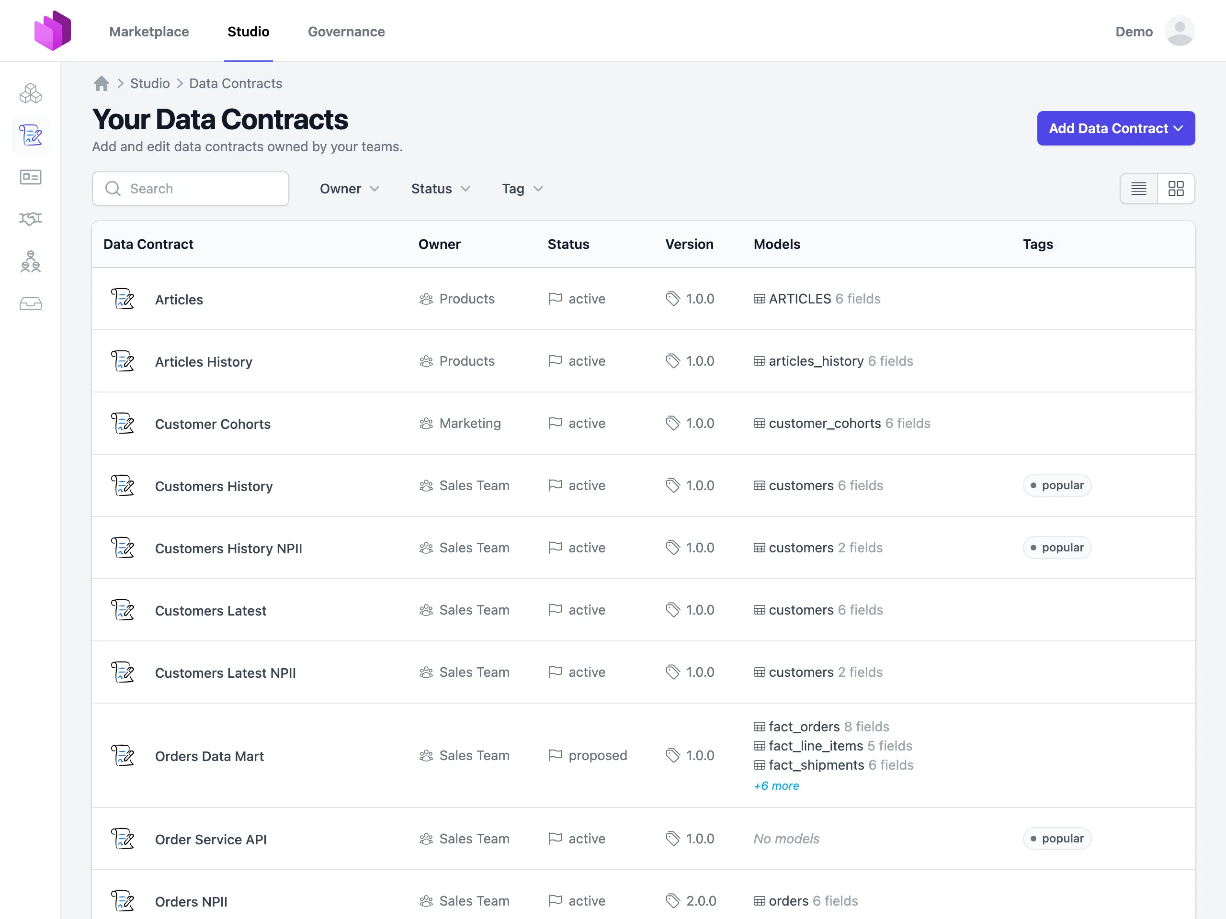Open the inbox tray sidebar icon
1226x919 pixels.
31,303
